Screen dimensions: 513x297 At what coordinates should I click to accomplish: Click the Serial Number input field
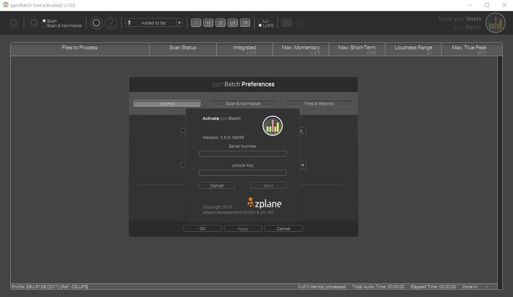[242, 154]
